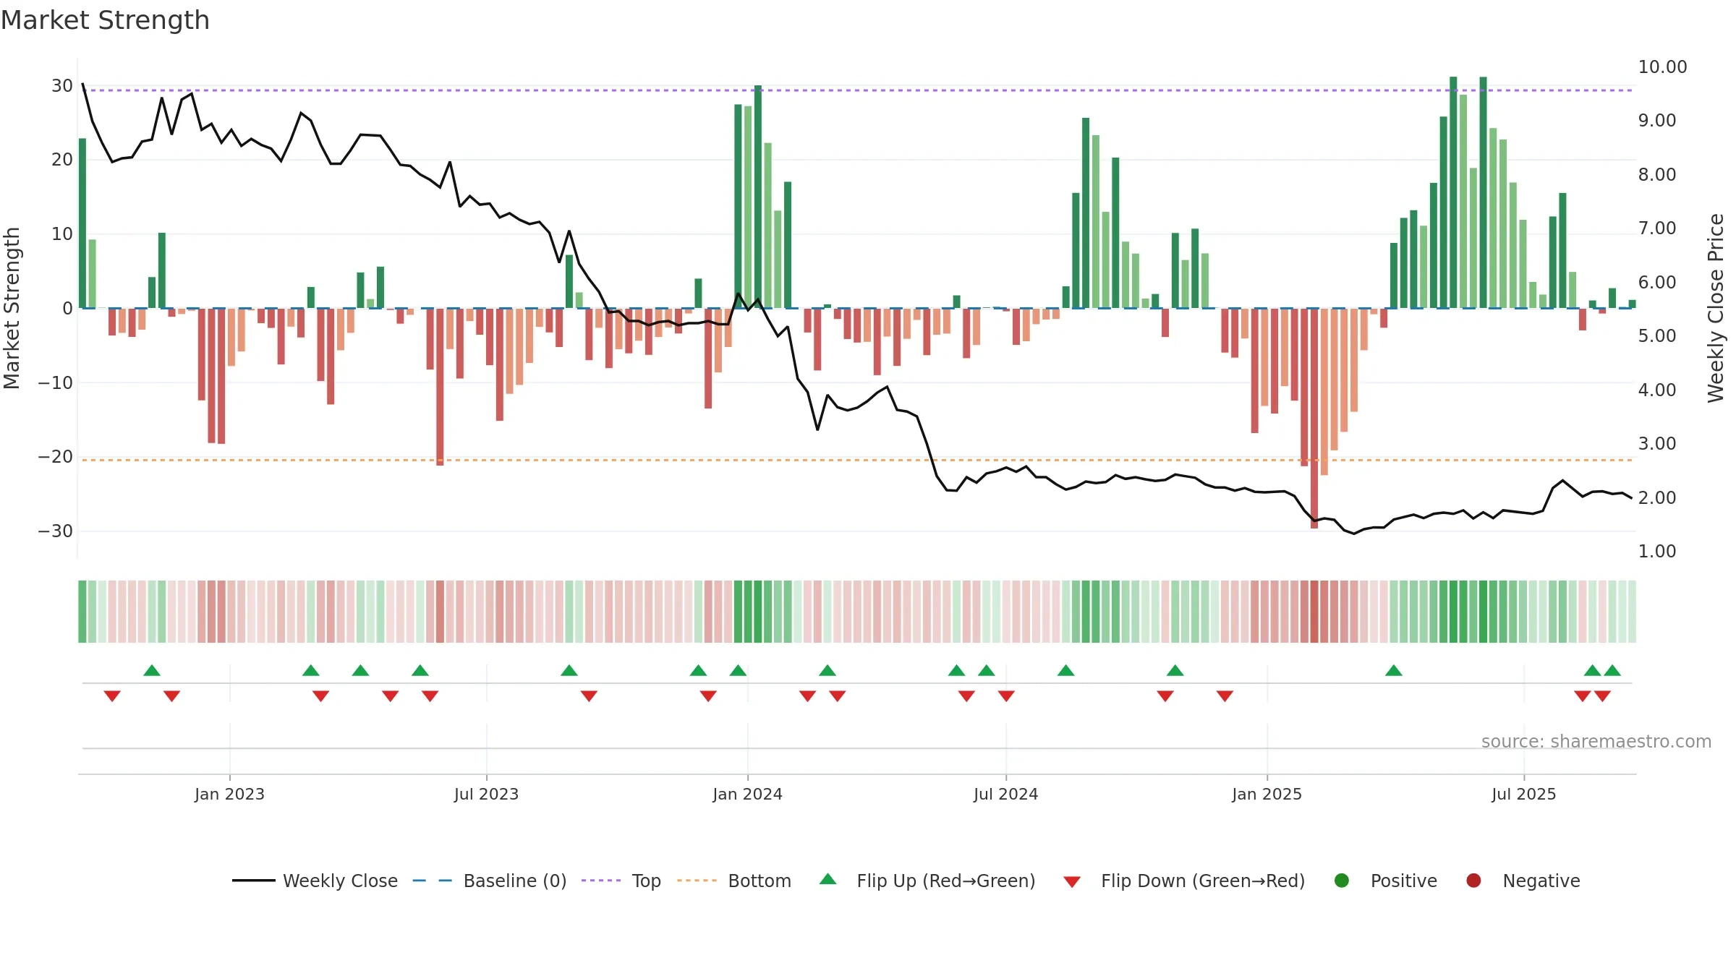
Task: Click the Jul 2025 x-axis label
Action: point(1523,794)
